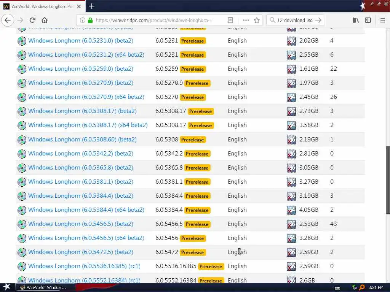Screen dimensions: 390x292
Task: Click disc icon beside Longhorn 6.0.5456.5 (beta2)
Action: click(x=22, y=224)
